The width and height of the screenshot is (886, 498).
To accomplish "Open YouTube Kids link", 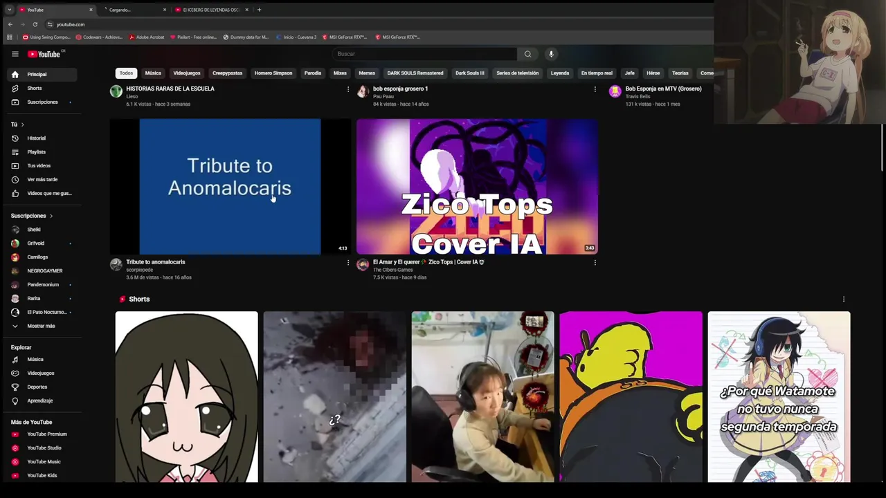I will pyautogui.click(x=42, y=476).
